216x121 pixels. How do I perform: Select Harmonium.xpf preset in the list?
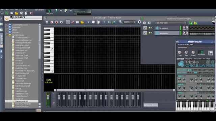(22, 101)
